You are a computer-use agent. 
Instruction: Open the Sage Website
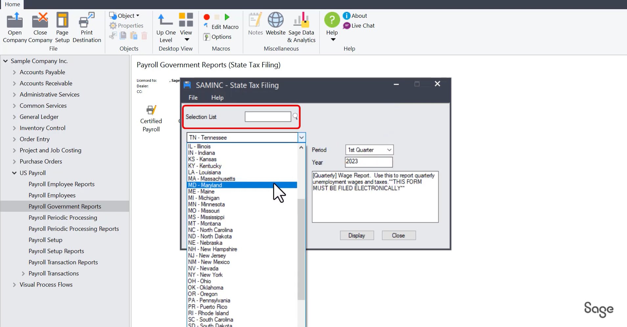(275, 23)
